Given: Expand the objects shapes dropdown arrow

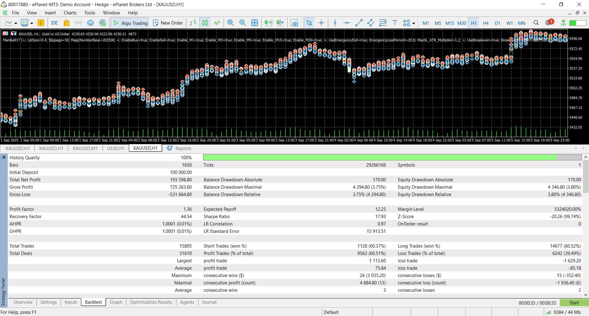Looking at the screenshot, I should 414,23.
